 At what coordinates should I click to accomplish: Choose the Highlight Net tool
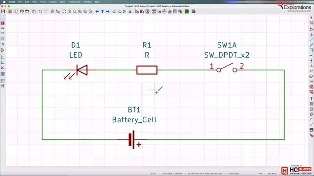pos(312,23)
